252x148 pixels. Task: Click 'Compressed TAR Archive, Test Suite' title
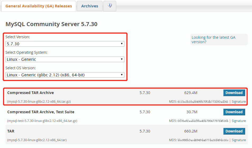41,112
